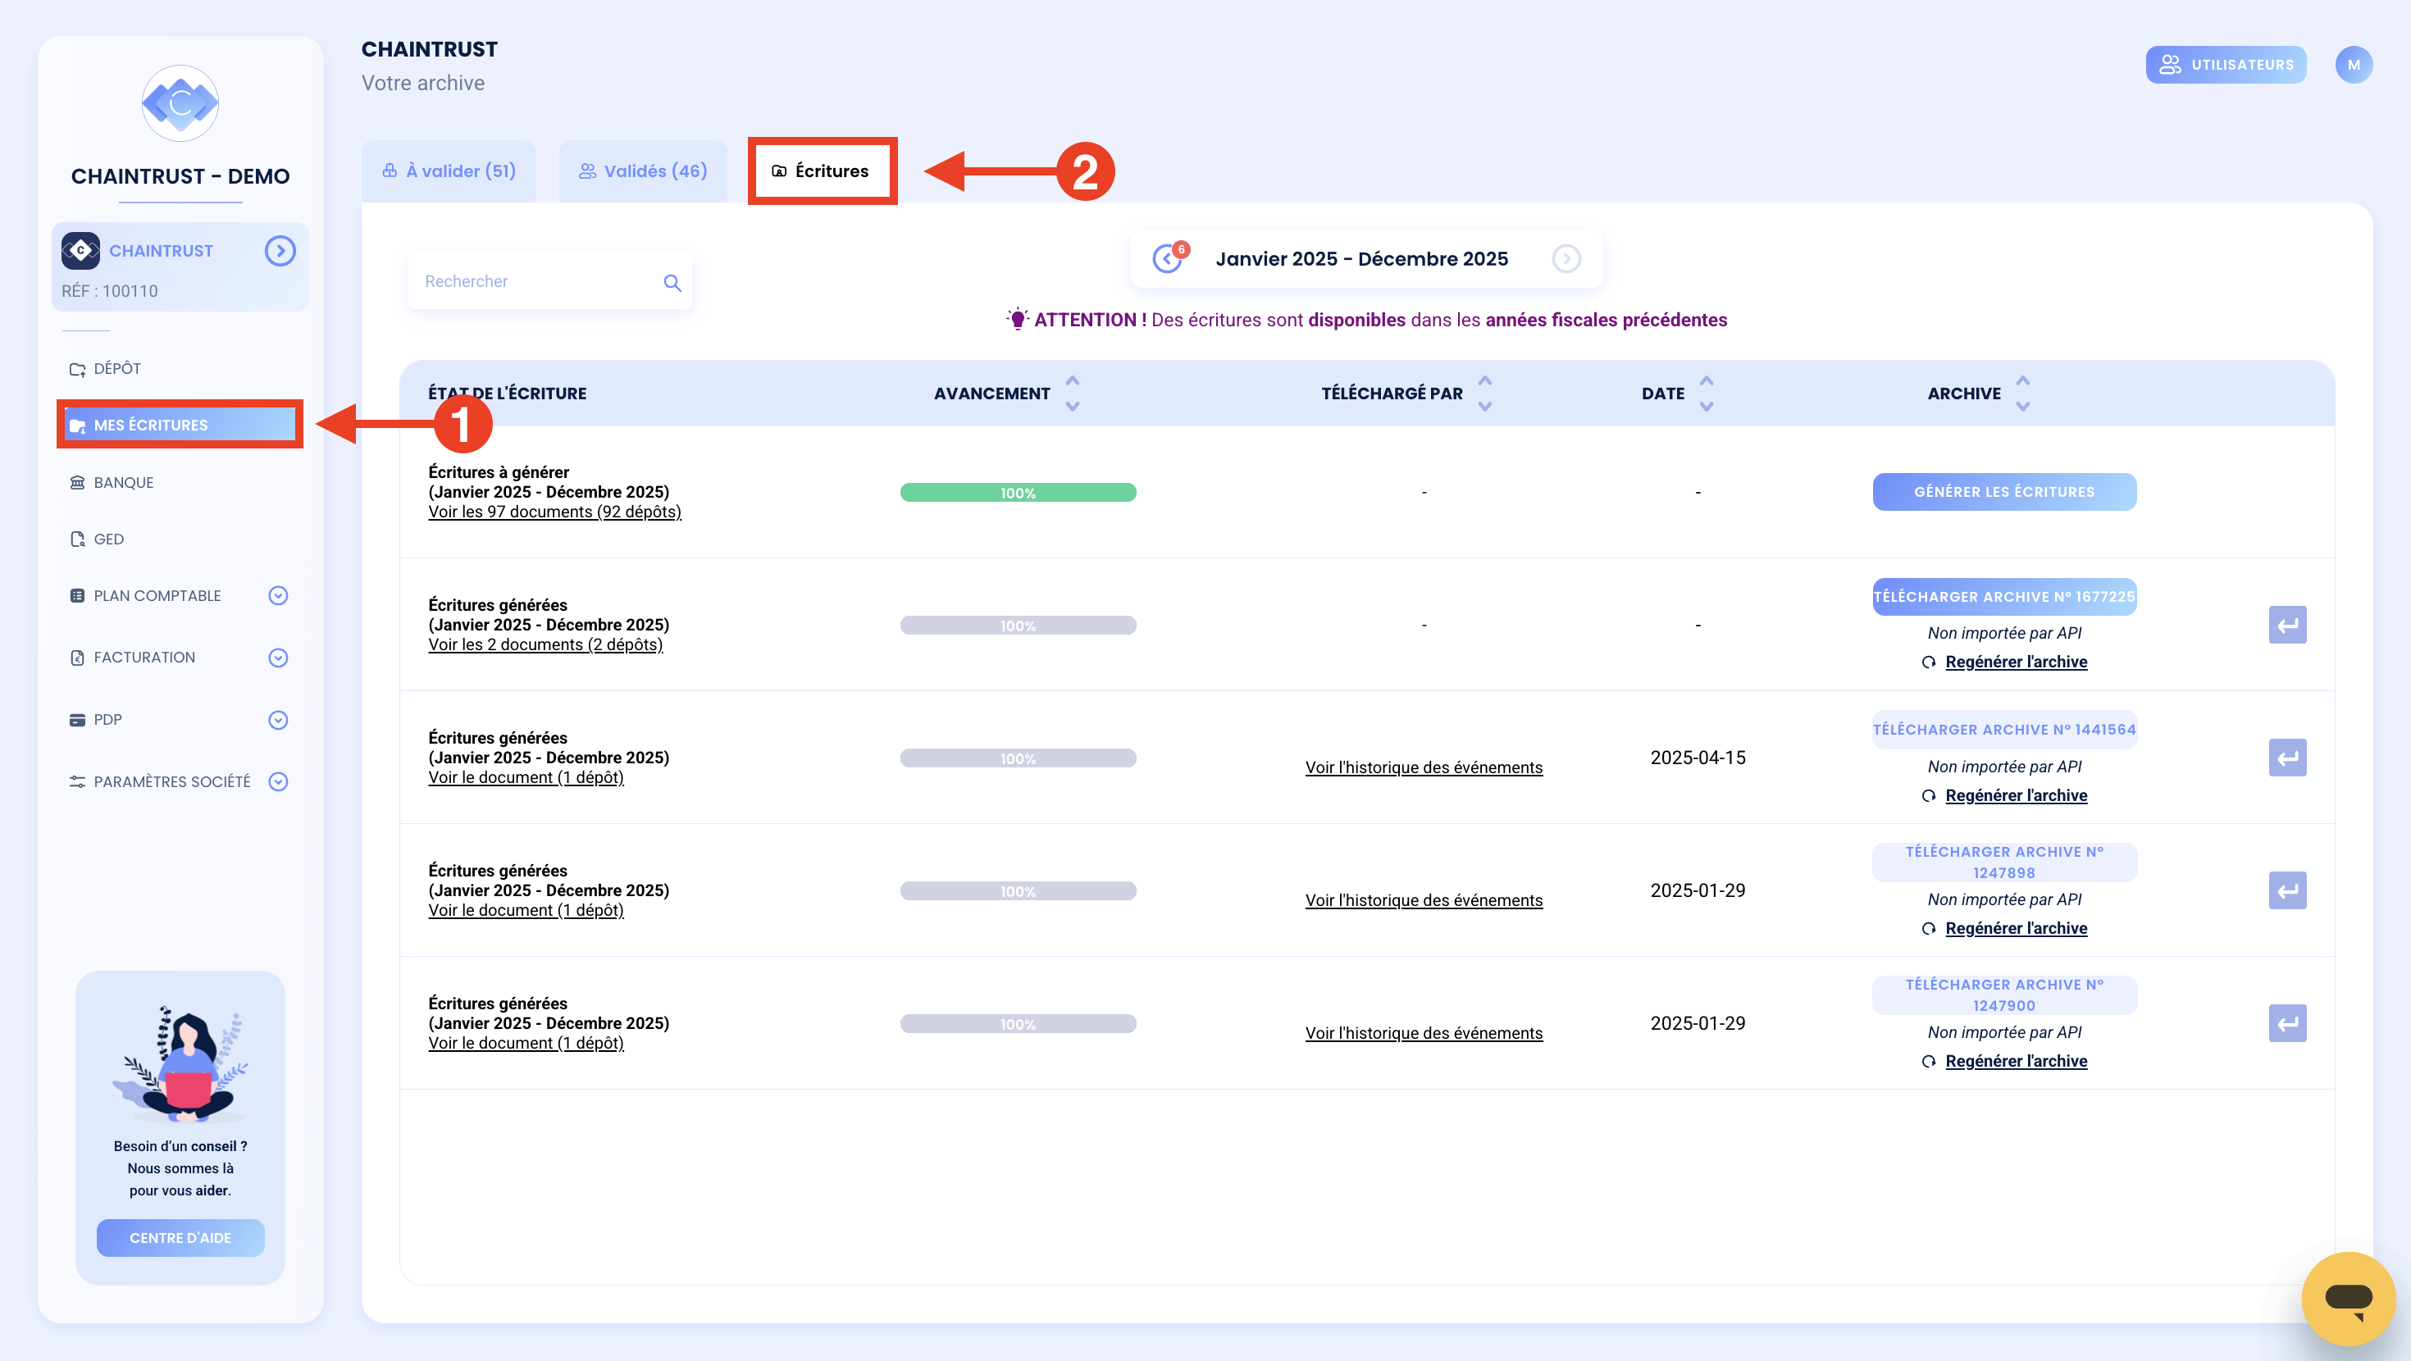
Task: Sort by Archive column arrows
Action: click(2022, 394)
